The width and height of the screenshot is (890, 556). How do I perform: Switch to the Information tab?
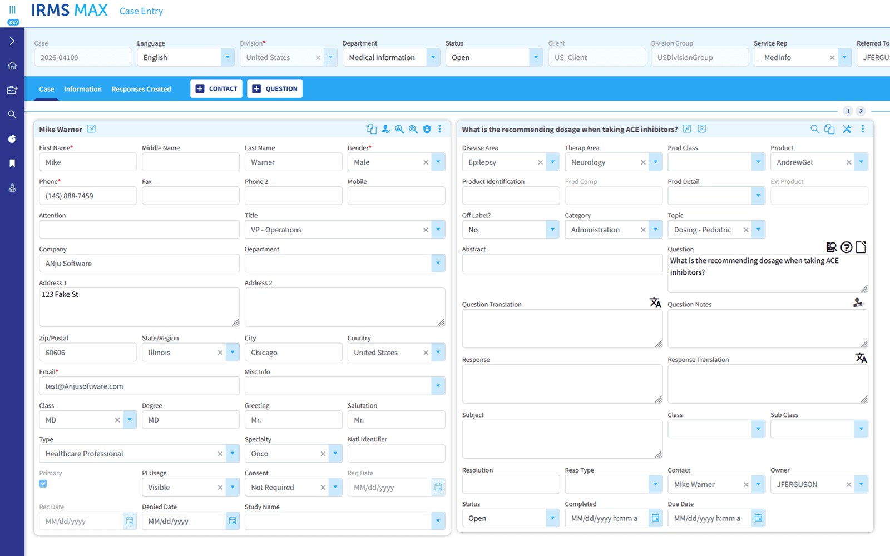[83, 89]
